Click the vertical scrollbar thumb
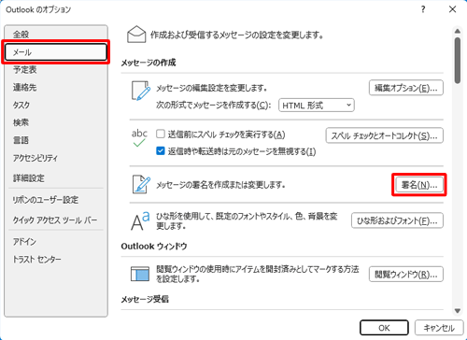Image resolution: width=467 pixels, height=340 pixels. [x=457, y=61]
